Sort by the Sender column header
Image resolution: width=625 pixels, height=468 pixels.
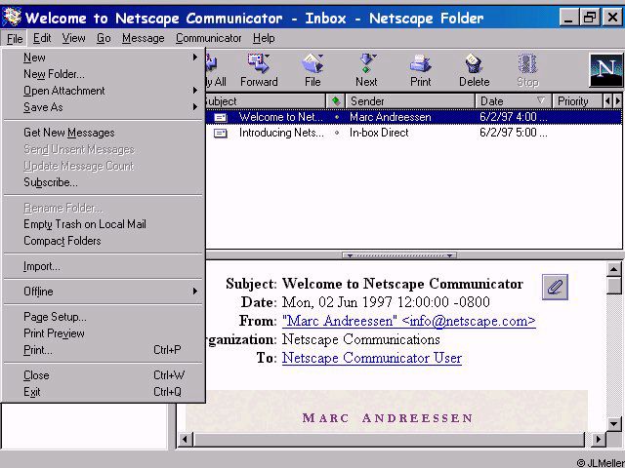410,101
